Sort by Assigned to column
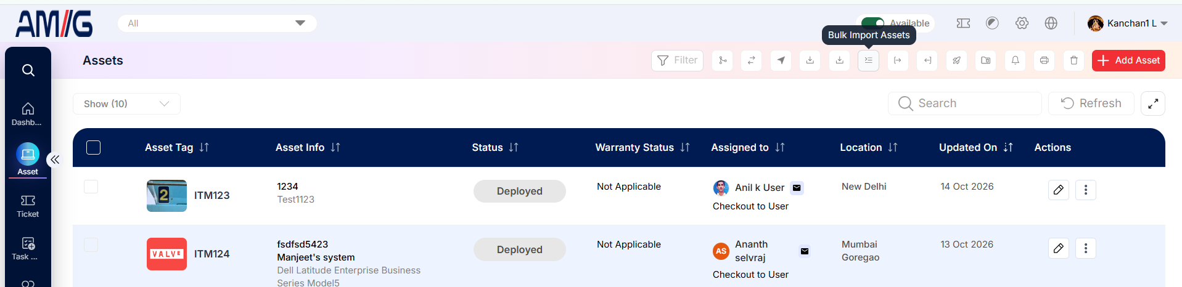Image resolution: width=1182 pixels, height=287 pixels. 780,148
